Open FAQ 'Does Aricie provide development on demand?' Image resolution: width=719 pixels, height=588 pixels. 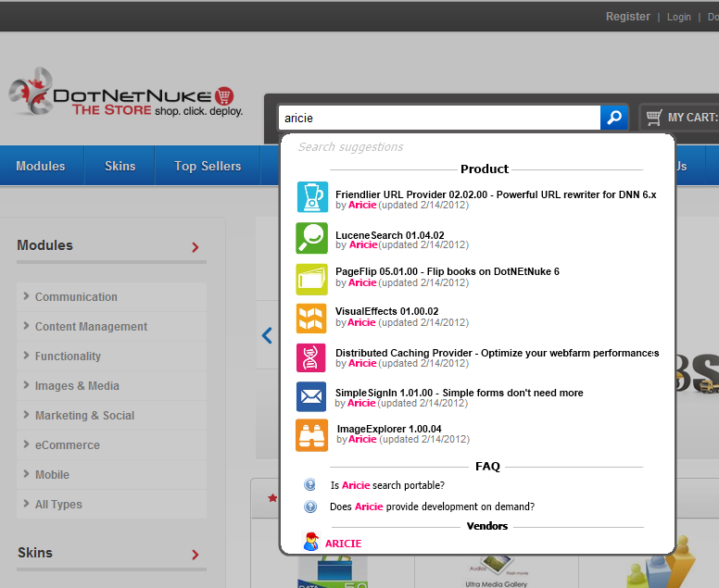[x=432, y=507]
